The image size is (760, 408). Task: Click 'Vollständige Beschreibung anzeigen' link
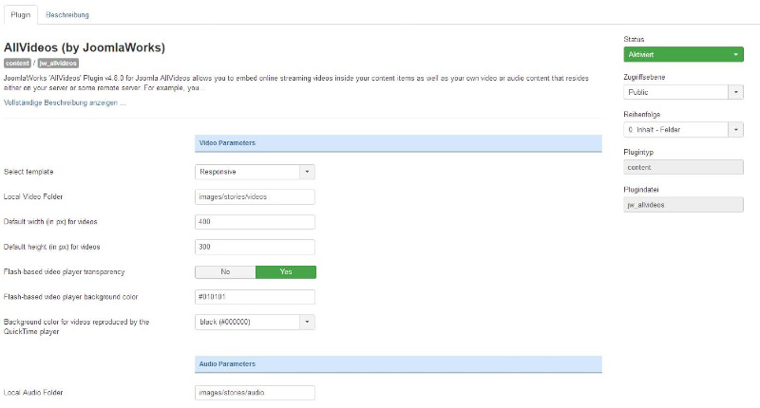pyautogui.click(x=65, y=102)
